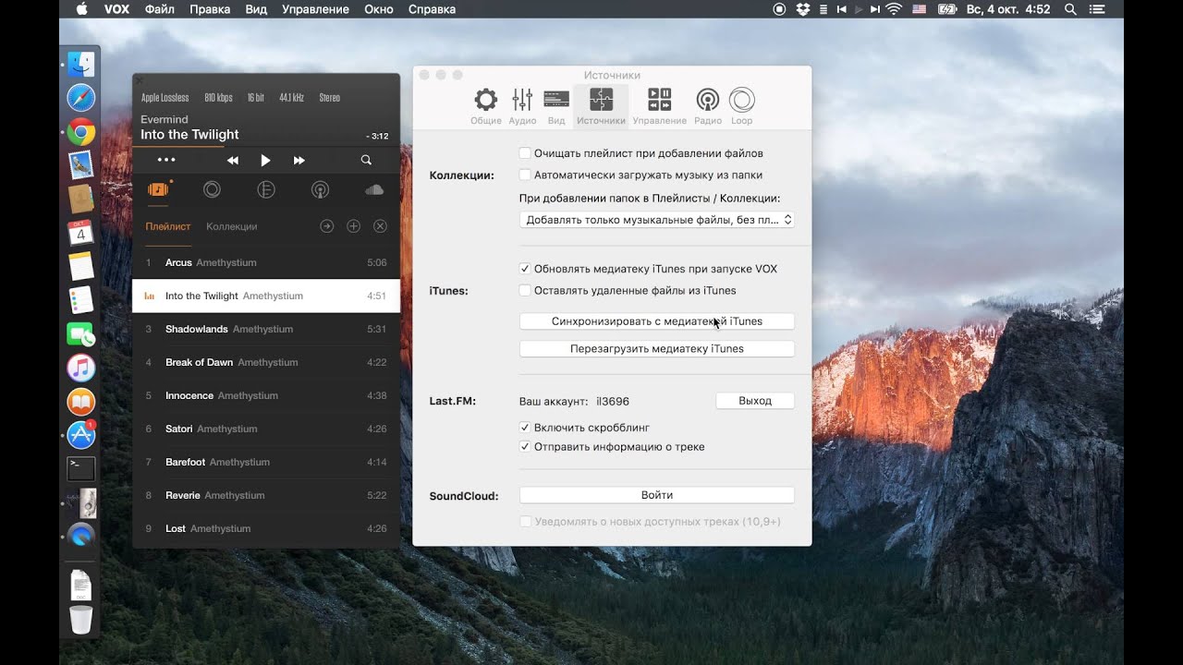This screenshot has width=1183, height=665.
Task: Select the track Into the Twilight in playlist
Action: point(266,296)
